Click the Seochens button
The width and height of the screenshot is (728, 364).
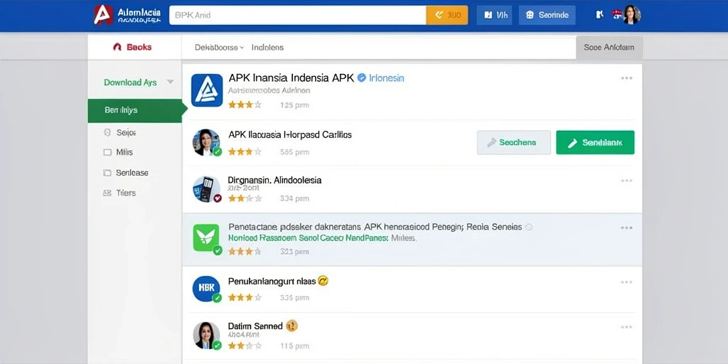point(513,142)
